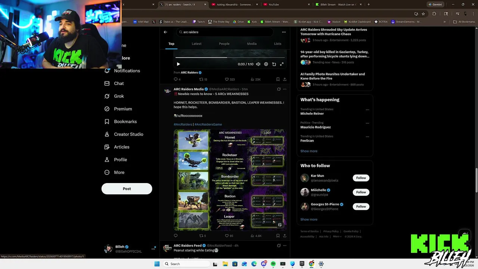Click the Post button
478x269 pixels.
click(x=127, y=189)
